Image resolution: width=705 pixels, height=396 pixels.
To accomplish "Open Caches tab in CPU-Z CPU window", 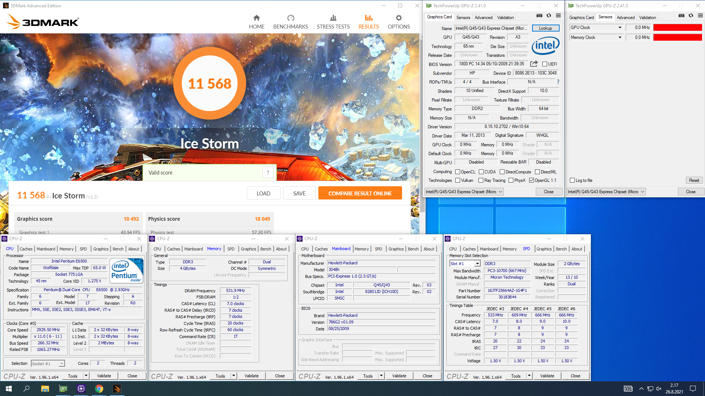I will point(26,249).
